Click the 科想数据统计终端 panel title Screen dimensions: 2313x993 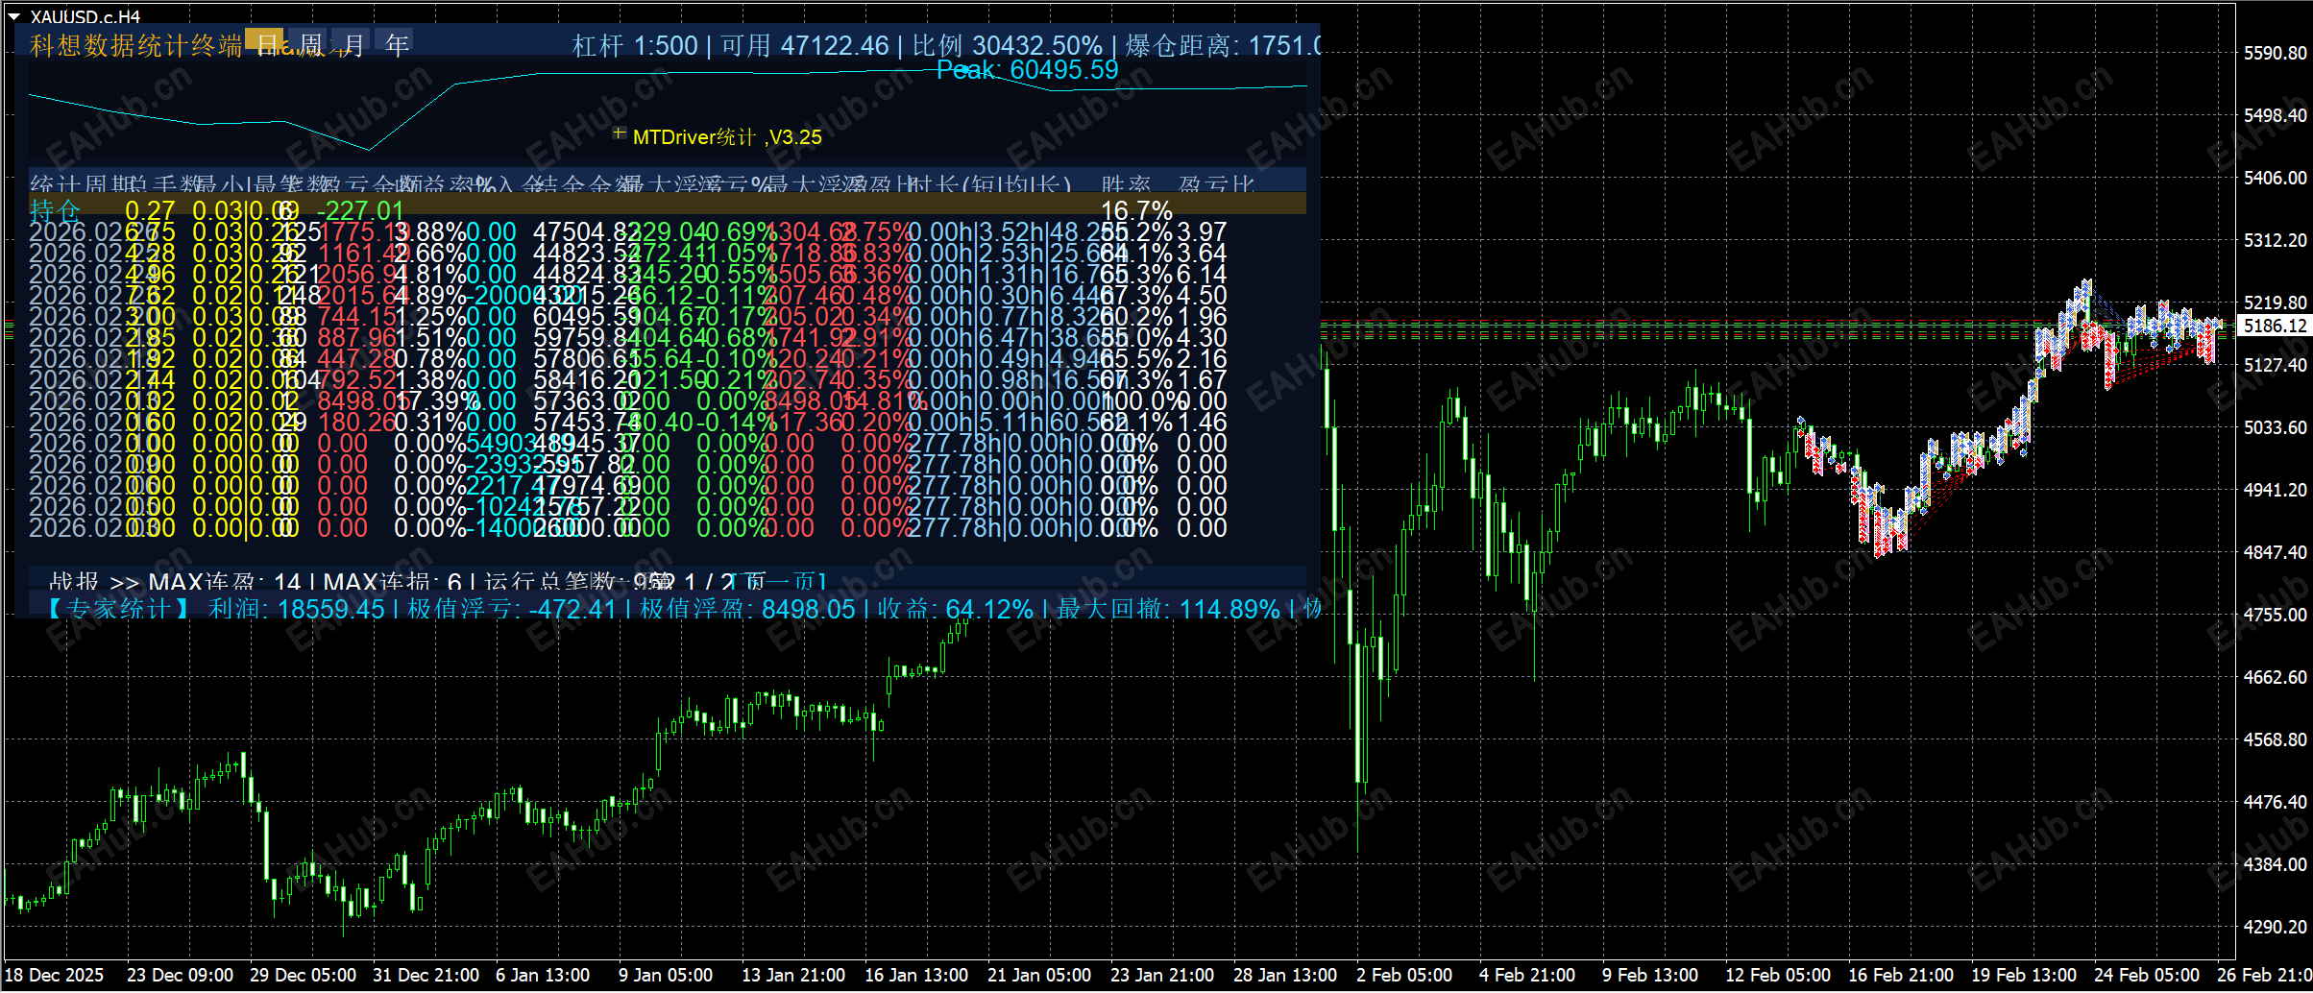pos(136,45)
